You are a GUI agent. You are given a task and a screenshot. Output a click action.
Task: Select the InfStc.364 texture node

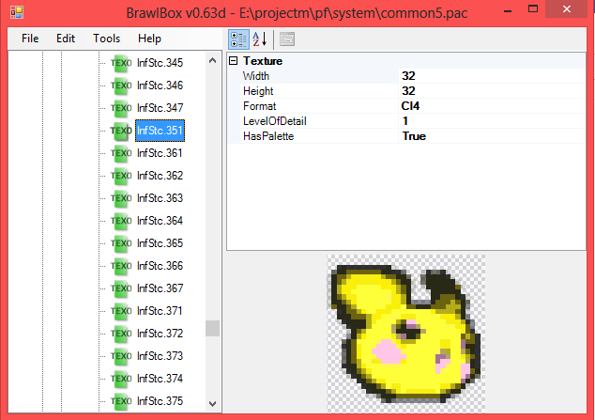tap(160, 221)
